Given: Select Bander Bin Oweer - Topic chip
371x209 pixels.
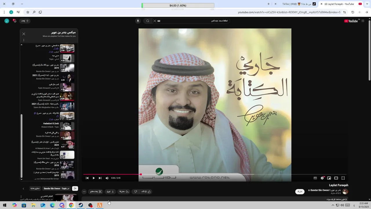Looking at the screenshot, I should tap(57, 188).
